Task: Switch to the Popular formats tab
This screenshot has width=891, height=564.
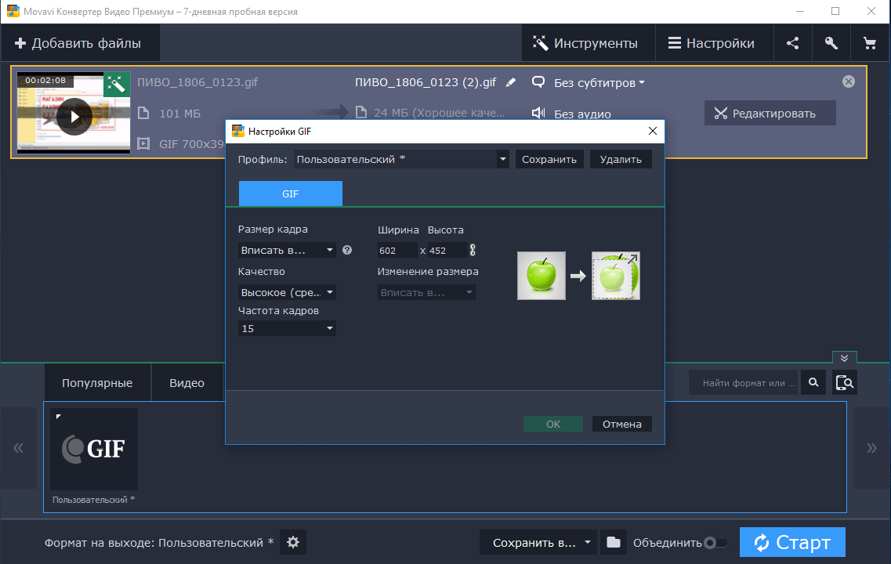Action: click(x=97, y=383)
